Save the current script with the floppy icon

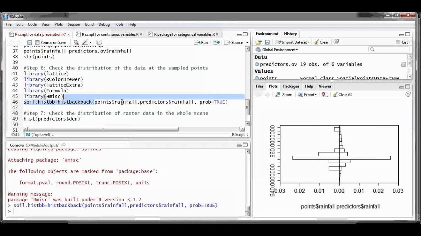coord(30,42)
